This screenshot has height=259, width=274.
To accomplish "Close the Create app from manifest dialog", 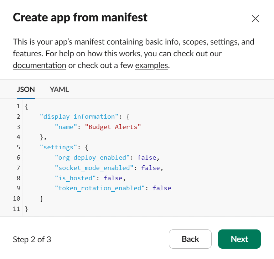I will tap(255, 19).
